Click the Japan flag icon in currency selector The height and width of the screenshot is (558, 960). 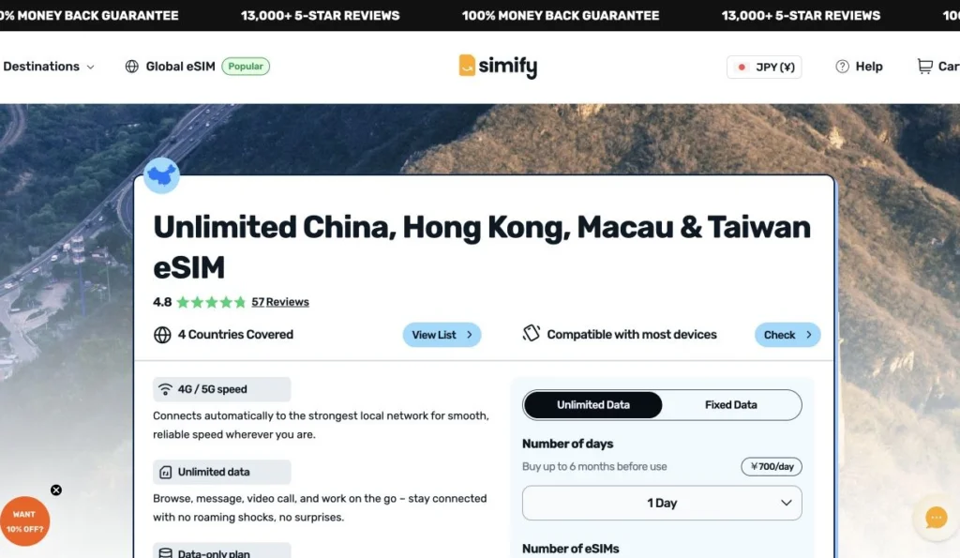[742, 67]
